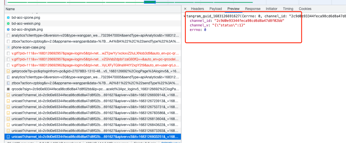Show the Timing tab

(288, 9)
